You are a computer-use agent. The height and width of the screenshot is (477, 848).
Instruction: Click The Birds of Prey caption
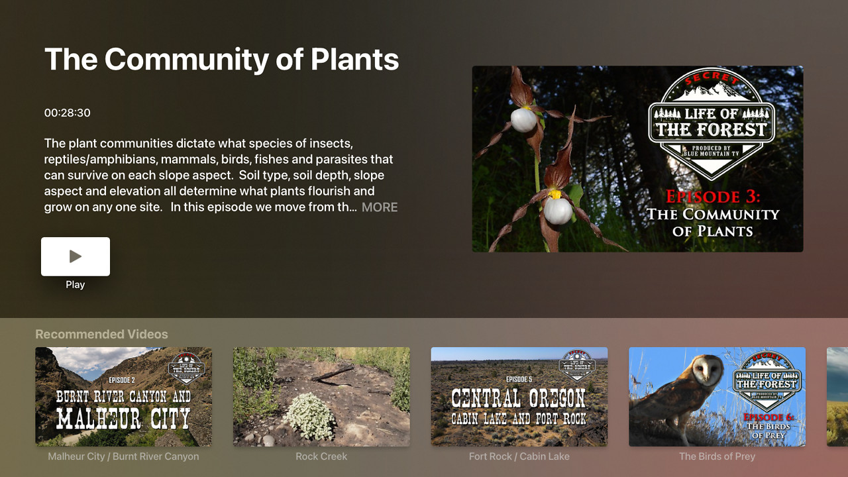(717, 456)
